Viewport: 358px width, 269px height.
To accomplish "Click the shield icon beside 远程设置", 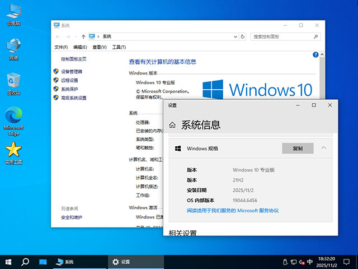I will 56,80.
